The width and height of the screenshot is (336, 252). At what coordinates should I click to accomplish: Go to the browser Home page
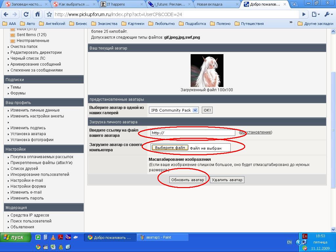tap(37, 14)
